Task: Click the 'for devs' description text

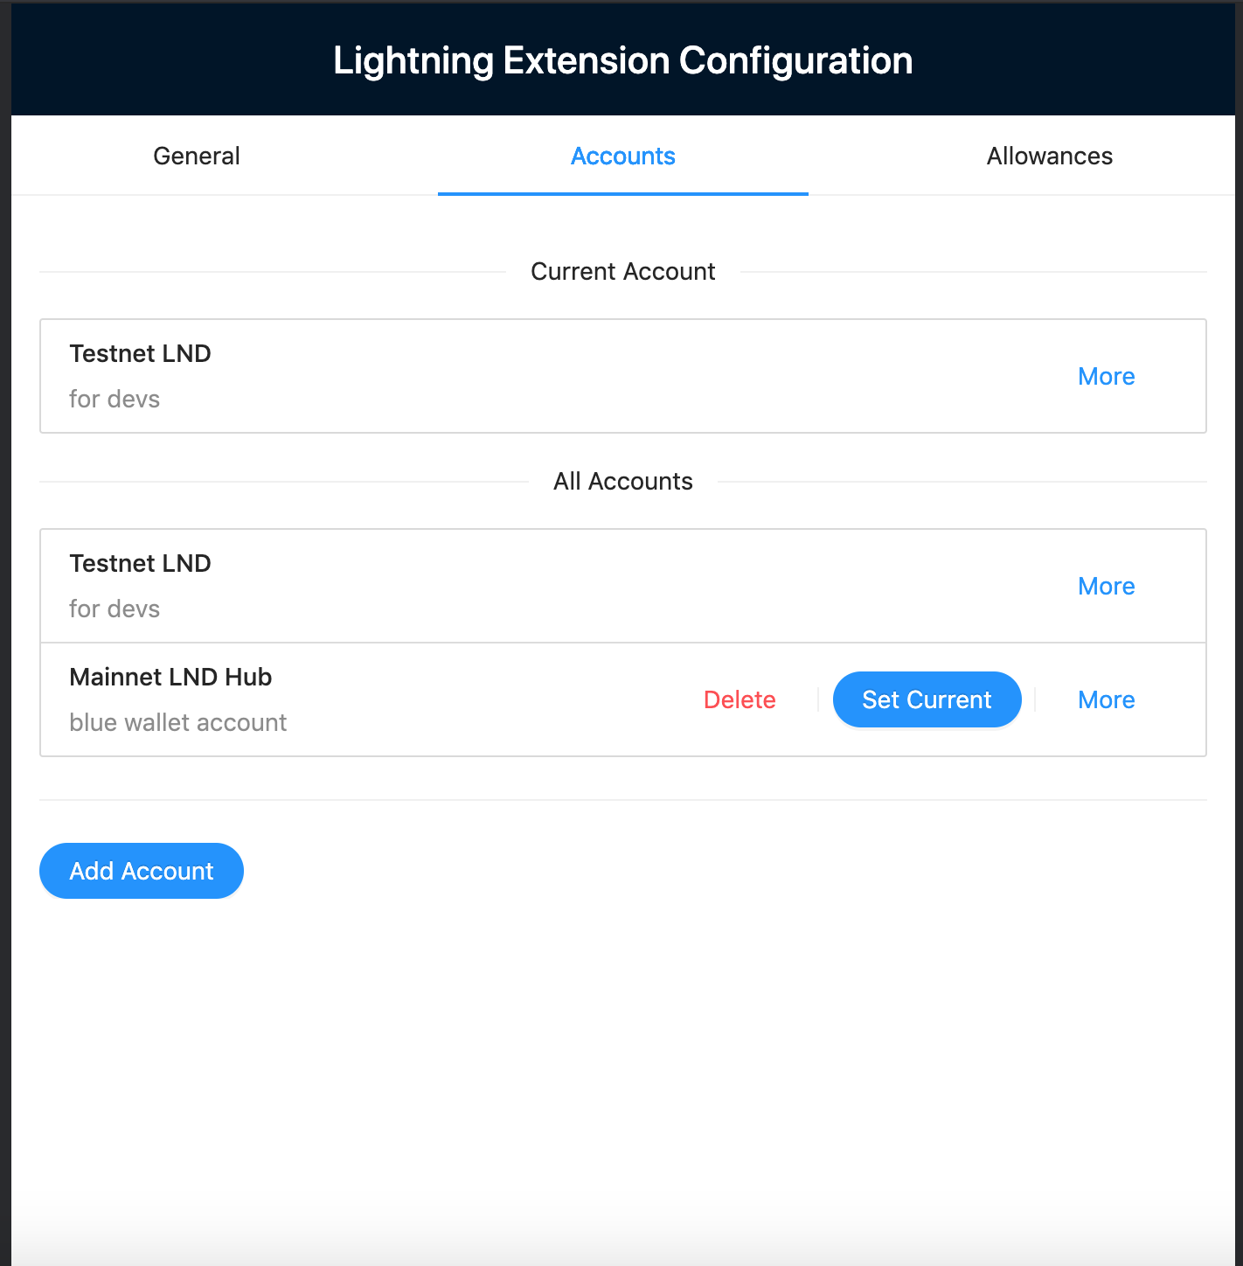Action: [115, 399]
